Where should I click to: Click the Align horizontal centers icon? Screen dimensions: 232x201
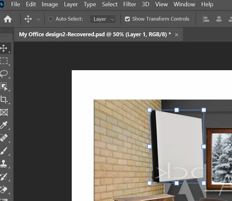(219, 19)
